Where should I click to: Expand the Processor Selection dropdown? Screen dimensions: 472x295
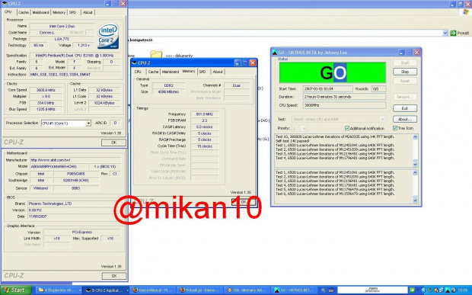click(88, 123)
